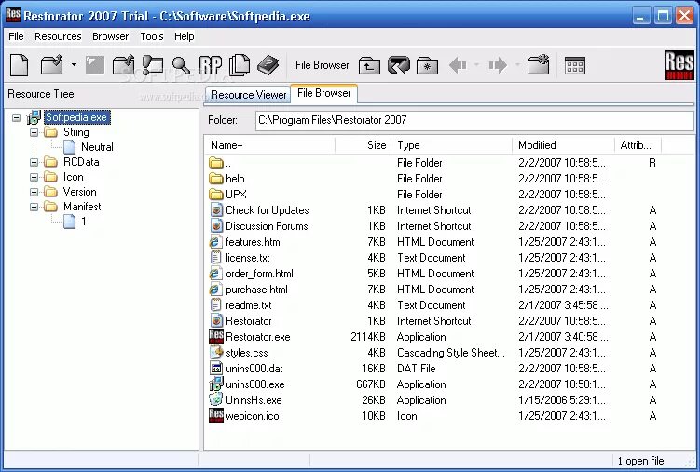Click the RP ResPatcher toolbar icon
This screenshot has width=700, height=472.
point(211,65)
